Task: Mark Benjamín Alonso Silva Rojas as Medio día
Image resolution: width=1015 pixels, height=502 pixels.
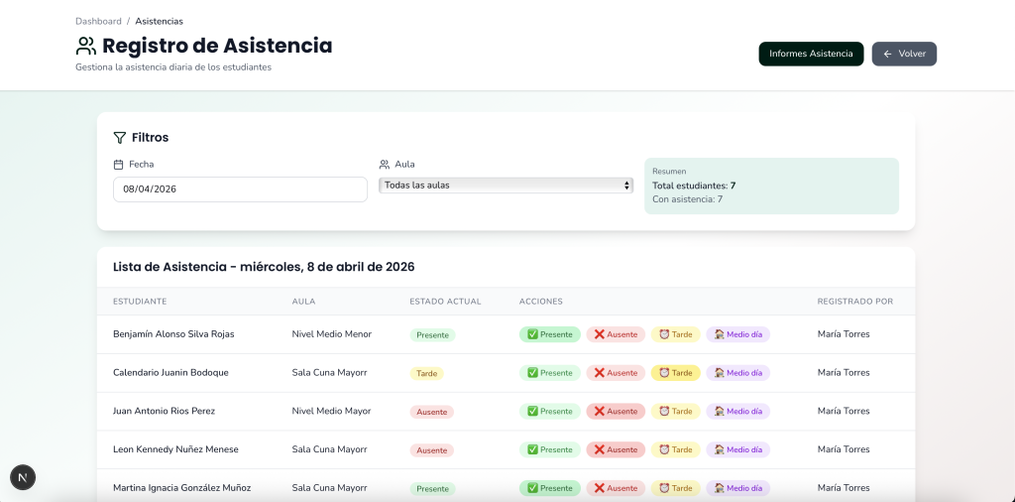Action: pyautogui.click(x=737, y=335)
